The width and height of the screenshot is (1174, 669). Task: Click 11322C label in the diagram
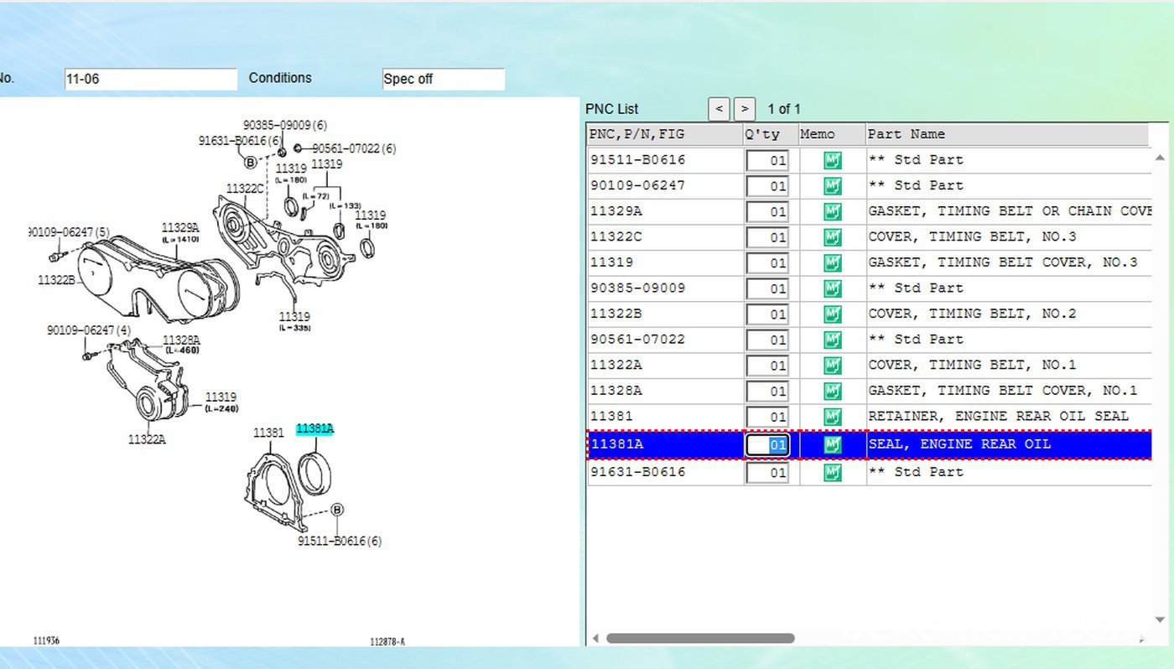[x=245, y=189]
